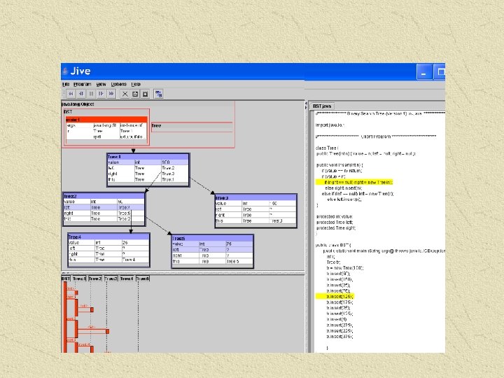Click the picture icon toolbar button
This screenshot has height=378, width=504.
(135, 94)
